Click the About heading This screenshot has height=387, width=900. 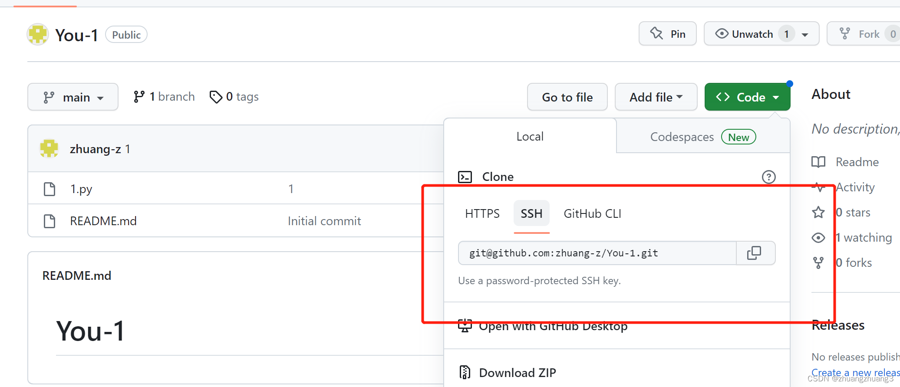coord(831,94)
